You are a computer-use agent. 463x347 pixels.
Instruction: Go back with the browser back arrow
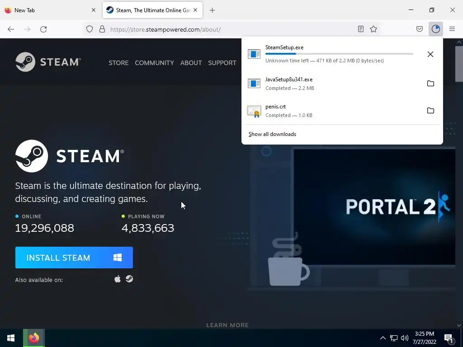pyautogui.click(x=11, y=29)
